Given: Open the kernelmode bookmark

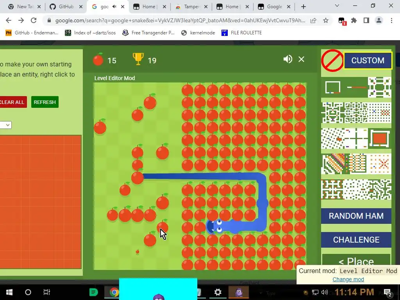Looking at the screenshot, I should pyautogui.click(x=198, y=33).
